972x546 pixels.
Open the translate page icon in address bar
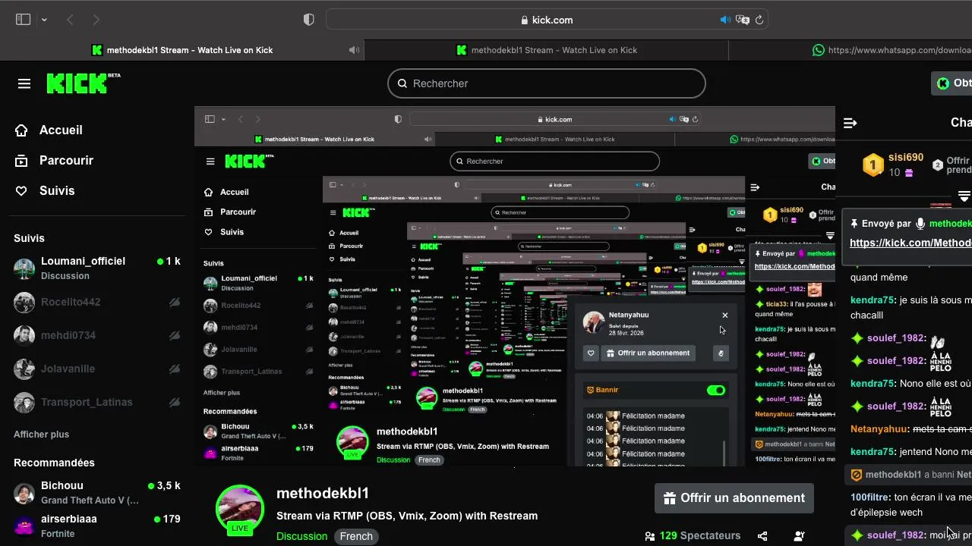coord(743,20)
